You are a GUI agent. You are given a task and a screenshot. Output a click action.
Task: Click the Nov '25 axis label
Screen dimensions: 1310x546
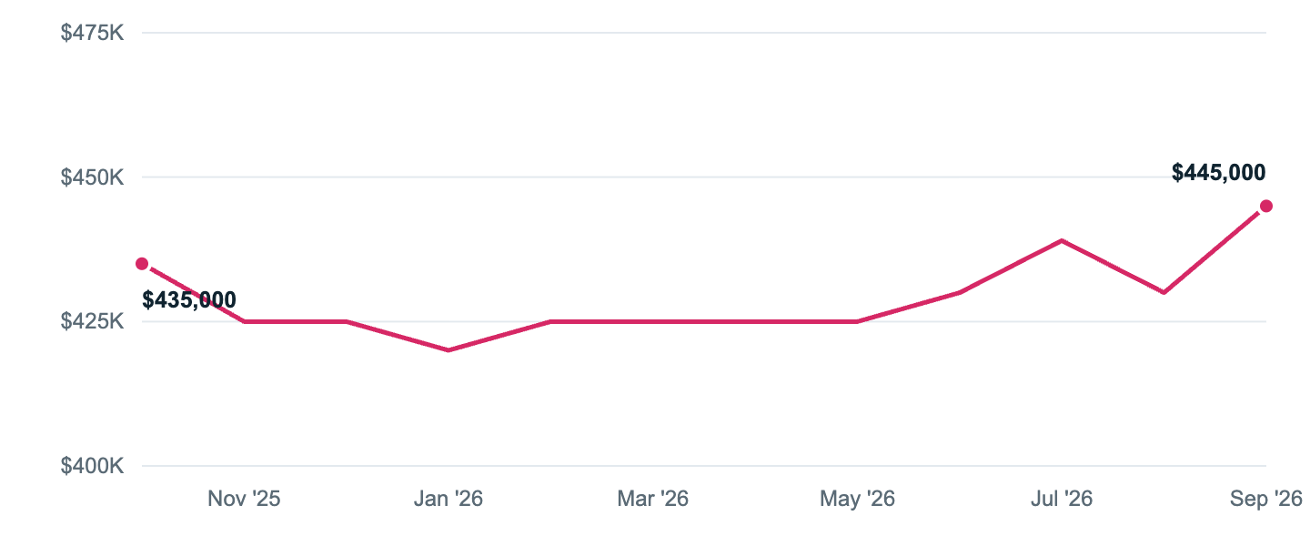point(244,499)
